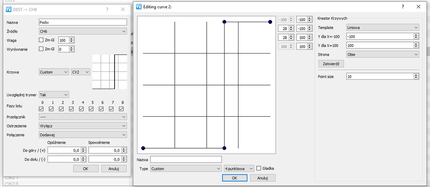Enable the Zm-Gl checkbox for Wyrównanie

pyautogui.click(x=41, y=49)
